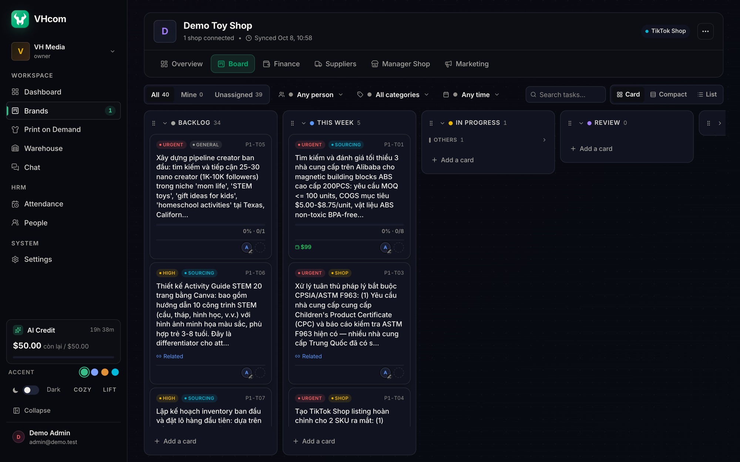Click the Search tasks input field

(x=565, y=95)
